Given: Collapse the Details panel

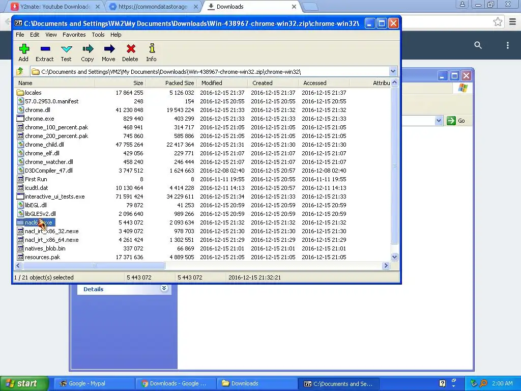Looking at the screenshot, I should (x=164, y=288).
